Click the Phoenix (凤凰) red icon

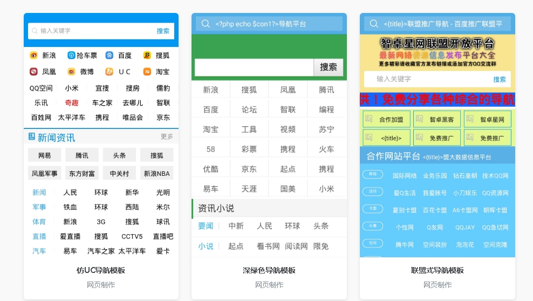click(33, 71)
